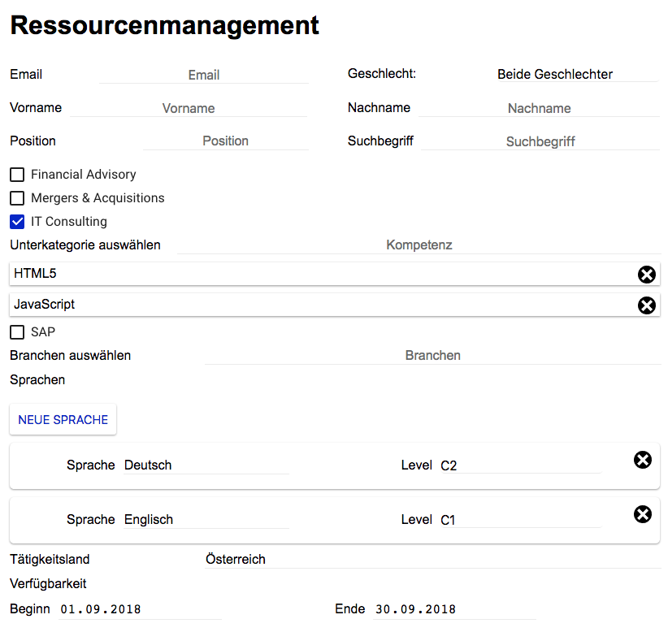The height and width of the screenshot is (632, 668).
Task: Change the Sprache selection from Deutsch
Action: coord(206,465)
